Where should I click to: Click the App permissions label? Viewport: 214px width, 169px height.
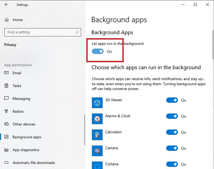coord(18,65)
